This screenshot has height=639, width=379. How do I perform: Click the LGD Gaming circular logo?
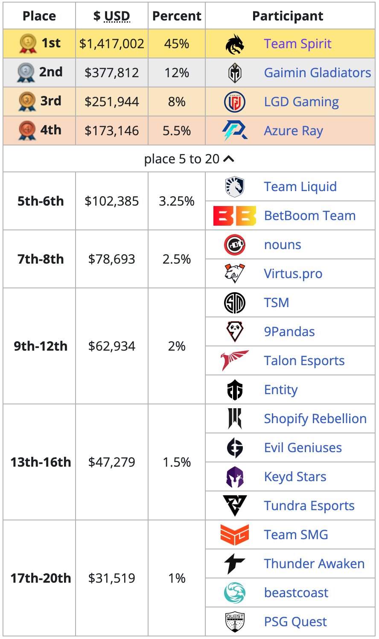[x=235, y=102]
